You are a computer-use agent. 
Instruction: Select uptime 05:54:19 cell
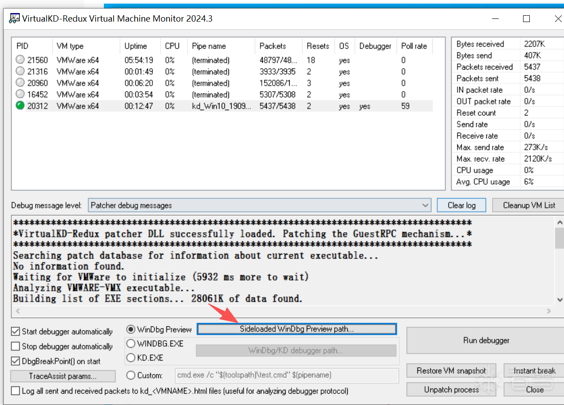point(139,60)
